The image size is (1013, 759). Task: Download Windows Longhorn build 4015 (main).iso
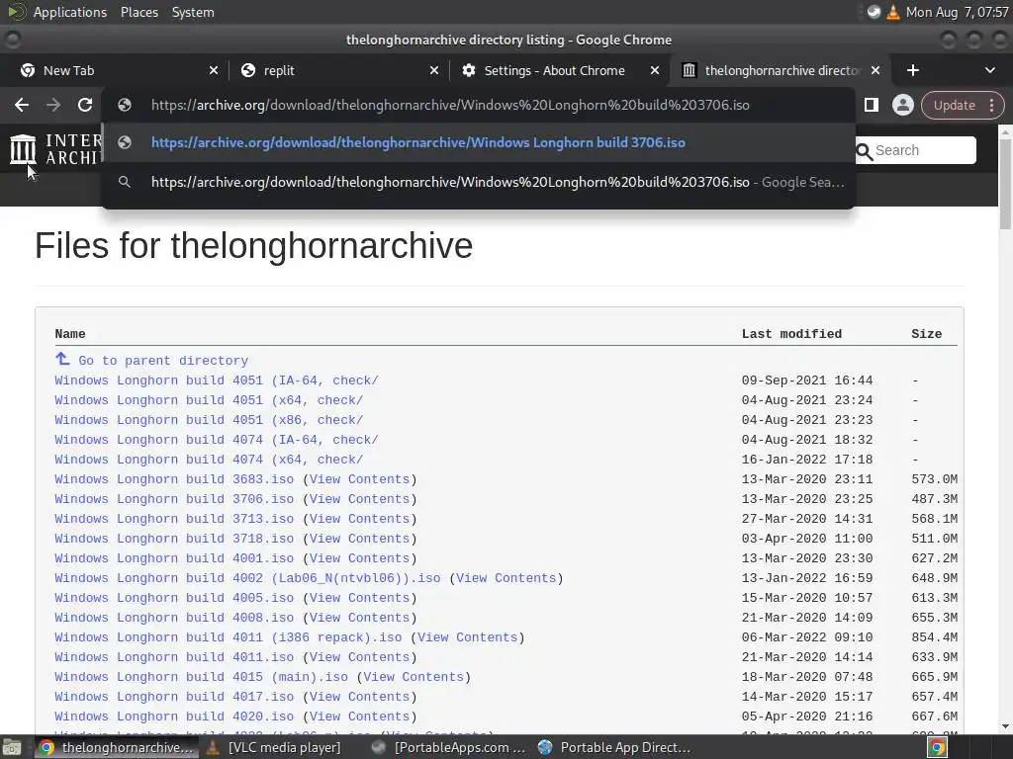tap(202, 677)
